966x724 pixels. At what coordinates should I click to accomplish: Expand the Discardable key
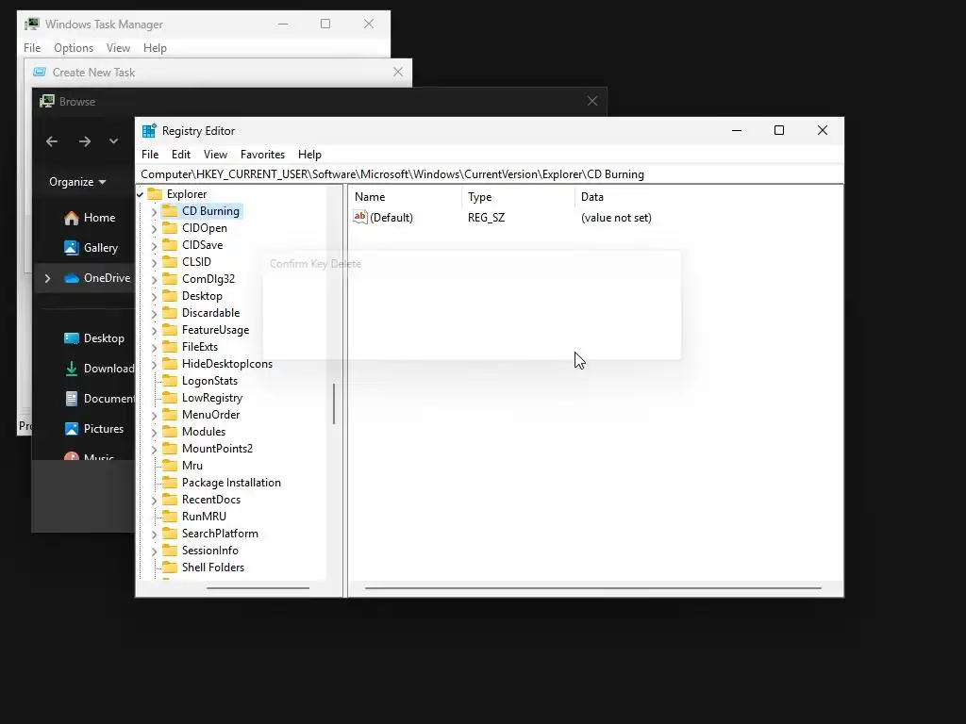pyautogui.click(x=154, y=313)
